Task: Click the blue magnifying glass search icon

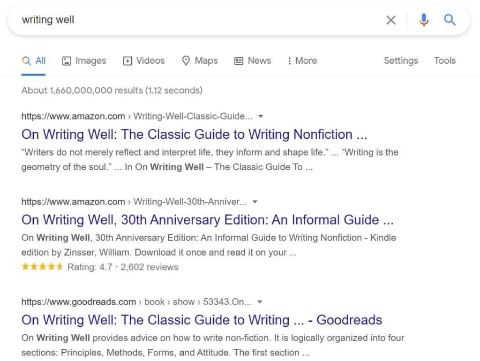Action: 450,20
